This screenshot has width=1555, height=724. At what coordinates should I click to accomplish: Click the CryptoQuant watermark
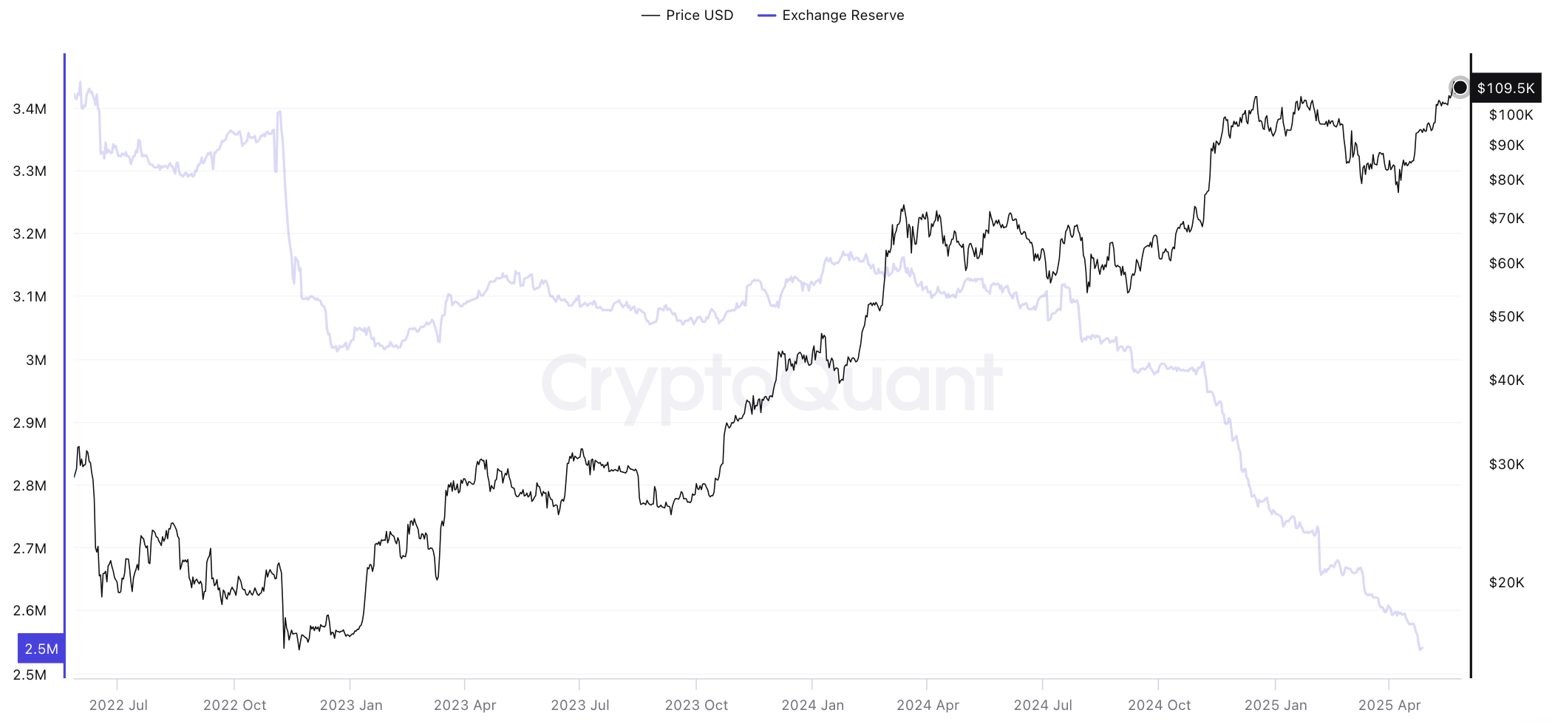(772, 384)
